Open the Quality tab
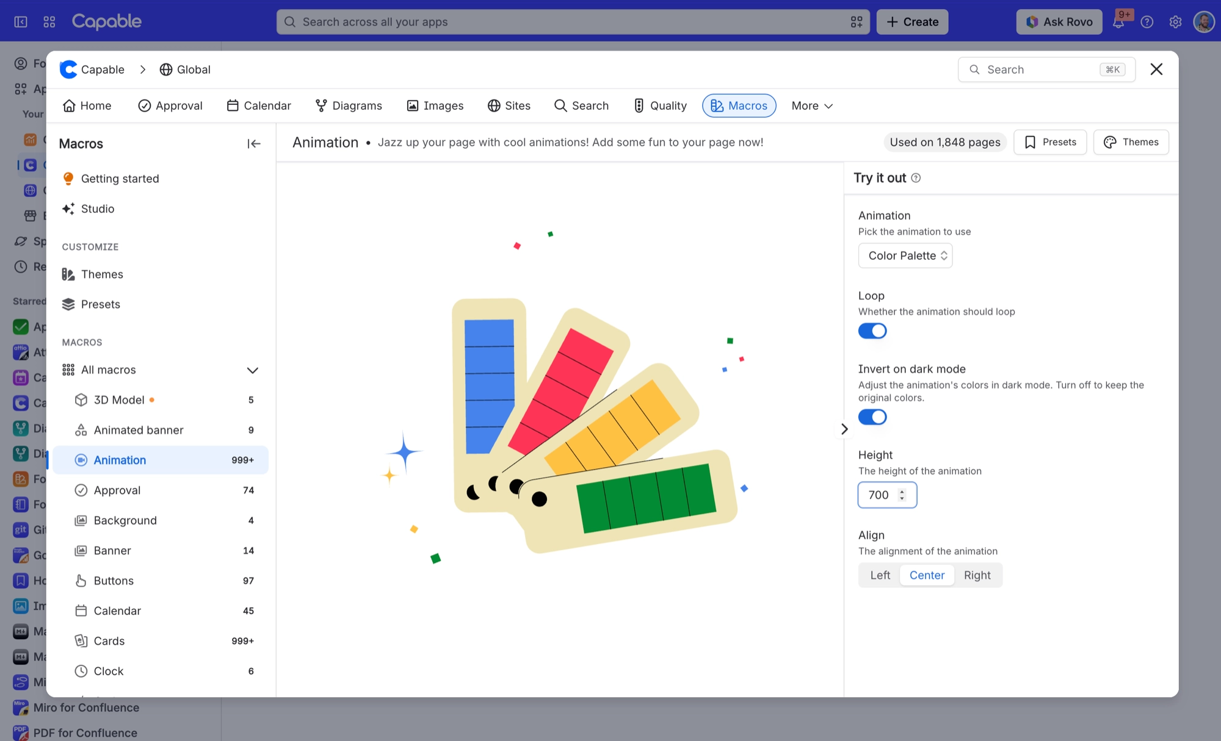1221x741 pixels. click(660, 106)
